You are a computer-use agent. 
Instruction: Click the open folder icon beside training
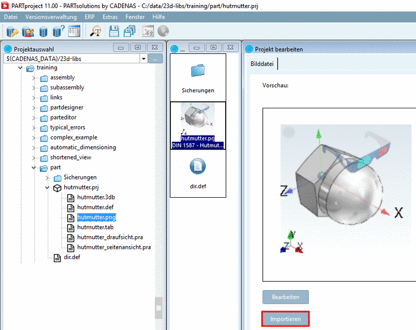coord(31,68)
